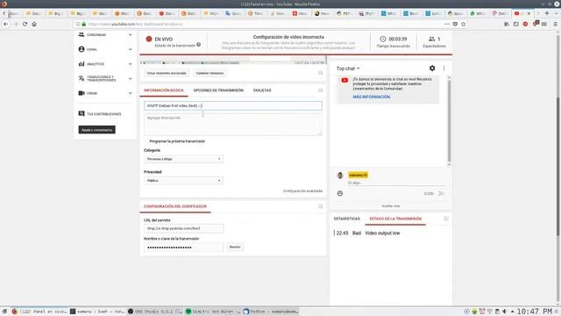Click Firefox reload page icon
Screen dimensions: 561x316
25,24
